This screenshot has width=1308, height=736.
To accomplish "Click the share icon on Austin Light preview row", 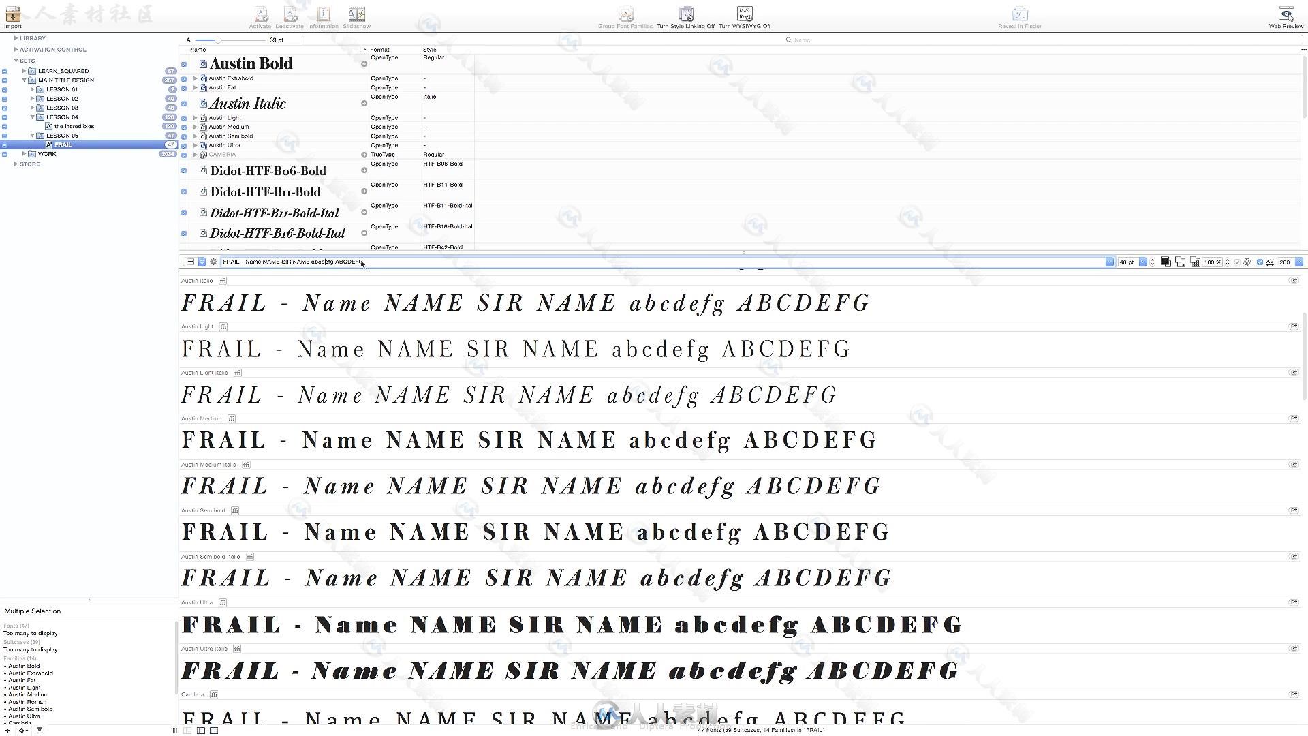I will [x=1294, y=326].
